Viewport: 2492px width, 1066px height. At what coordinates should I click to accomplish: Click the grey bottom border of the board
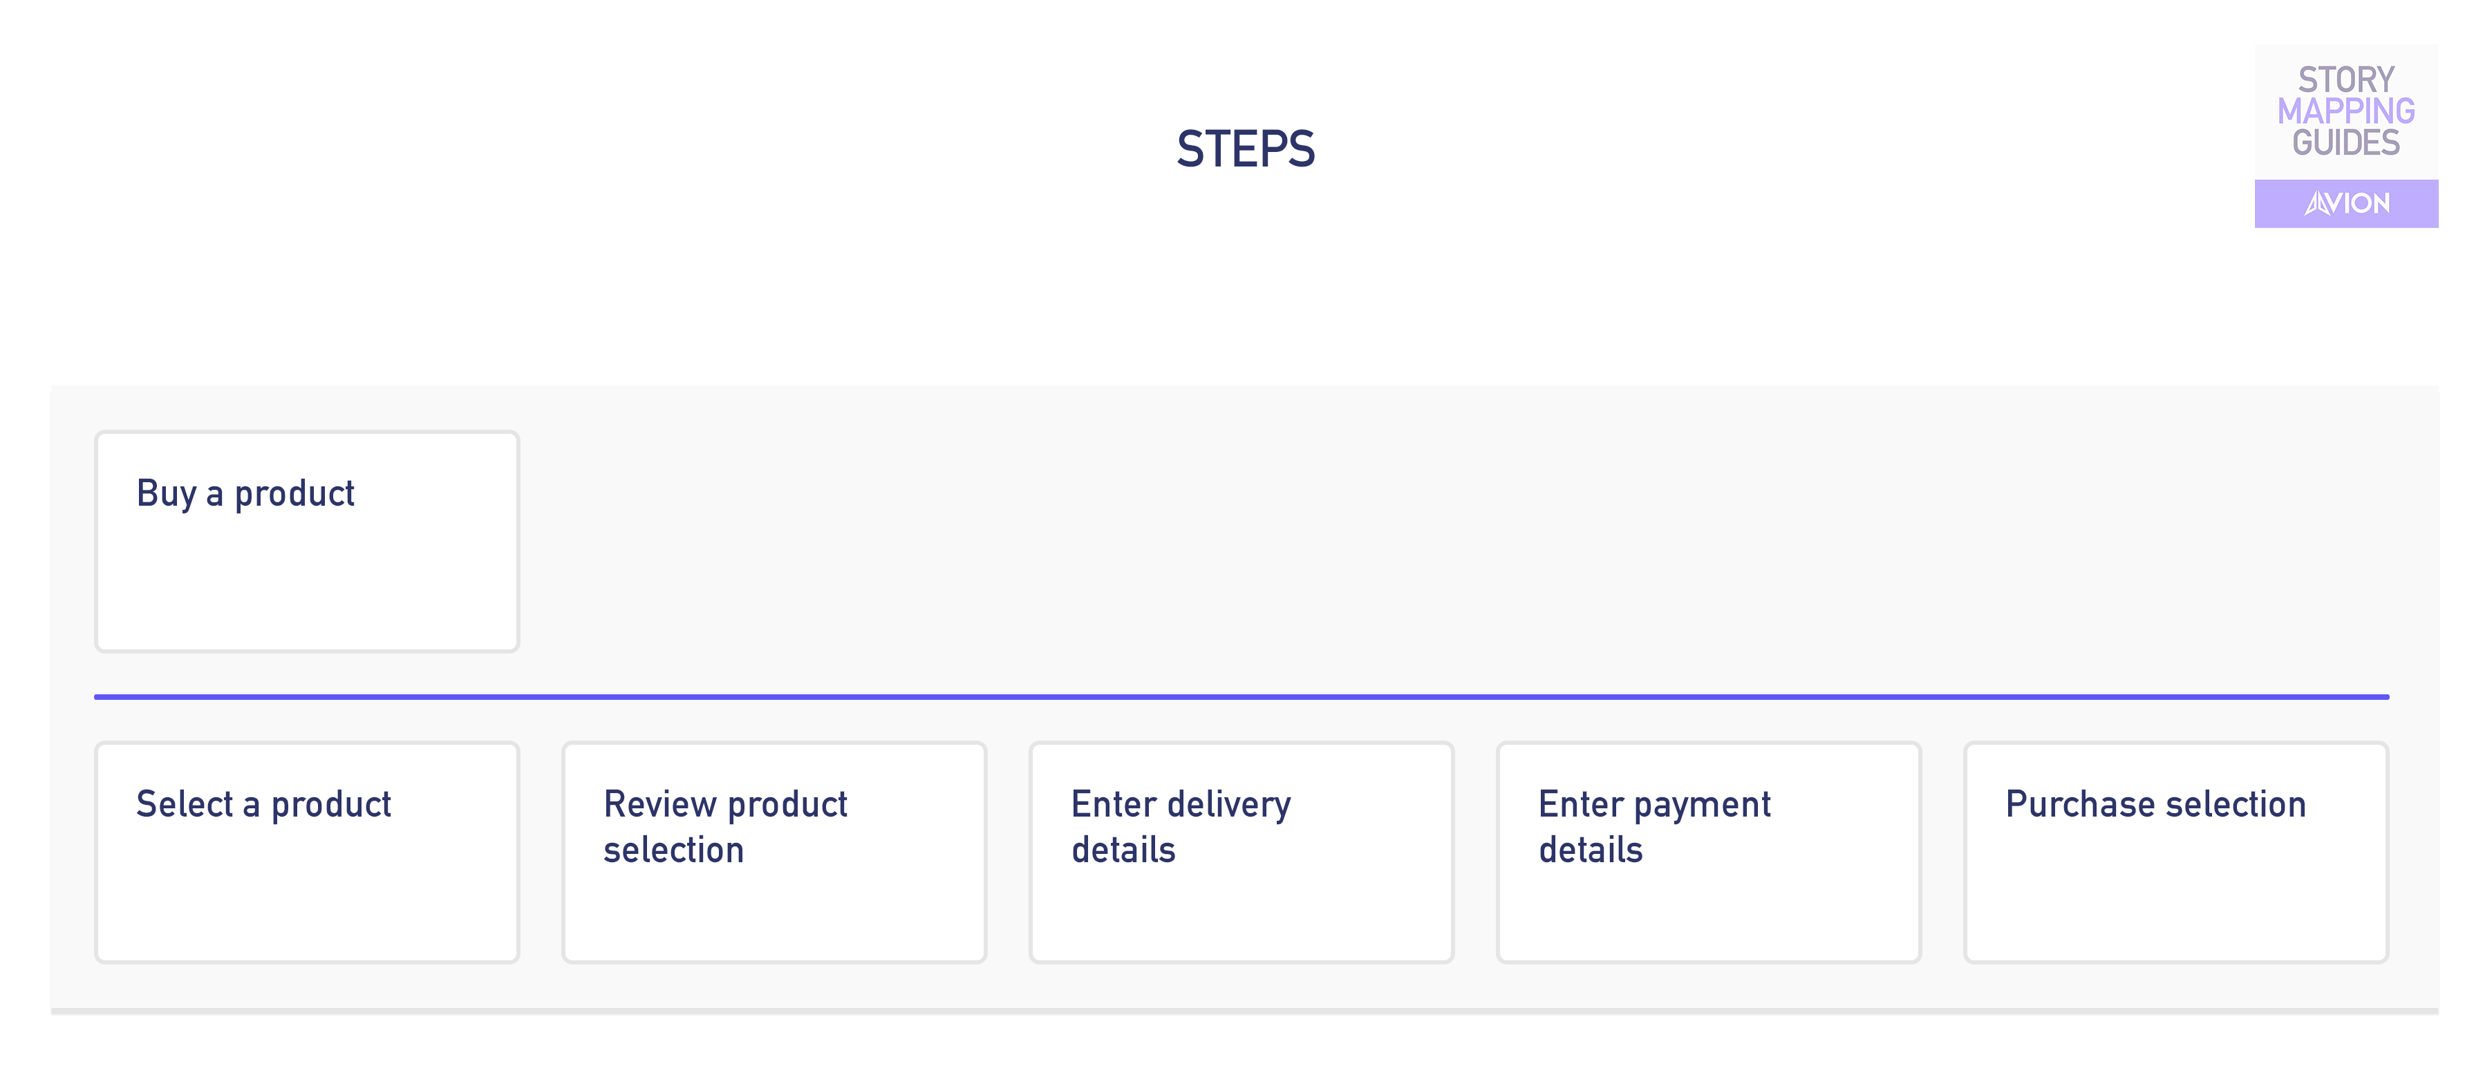[x=1245, y=1012]
